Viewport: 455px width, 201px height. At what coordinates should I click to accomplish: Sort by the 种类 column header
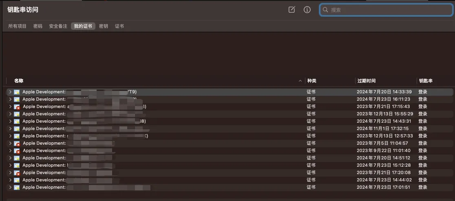pos(311,81)
